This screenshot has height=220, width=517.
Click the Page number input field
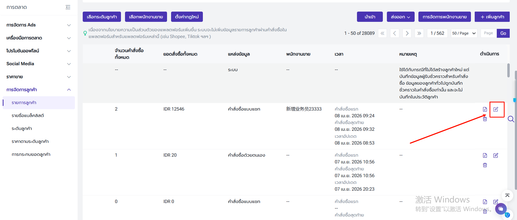point(488,33)
